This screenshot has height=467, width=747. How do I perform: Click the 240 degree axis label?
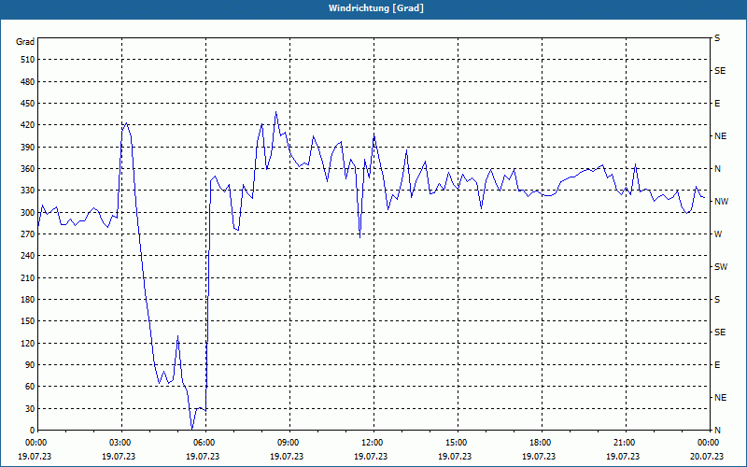click(28, 256)
